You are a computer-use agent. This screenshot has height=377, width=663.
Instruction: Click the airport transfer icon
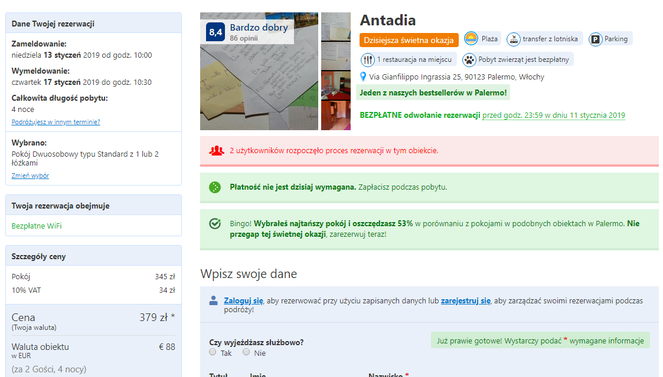coord(513,39)
